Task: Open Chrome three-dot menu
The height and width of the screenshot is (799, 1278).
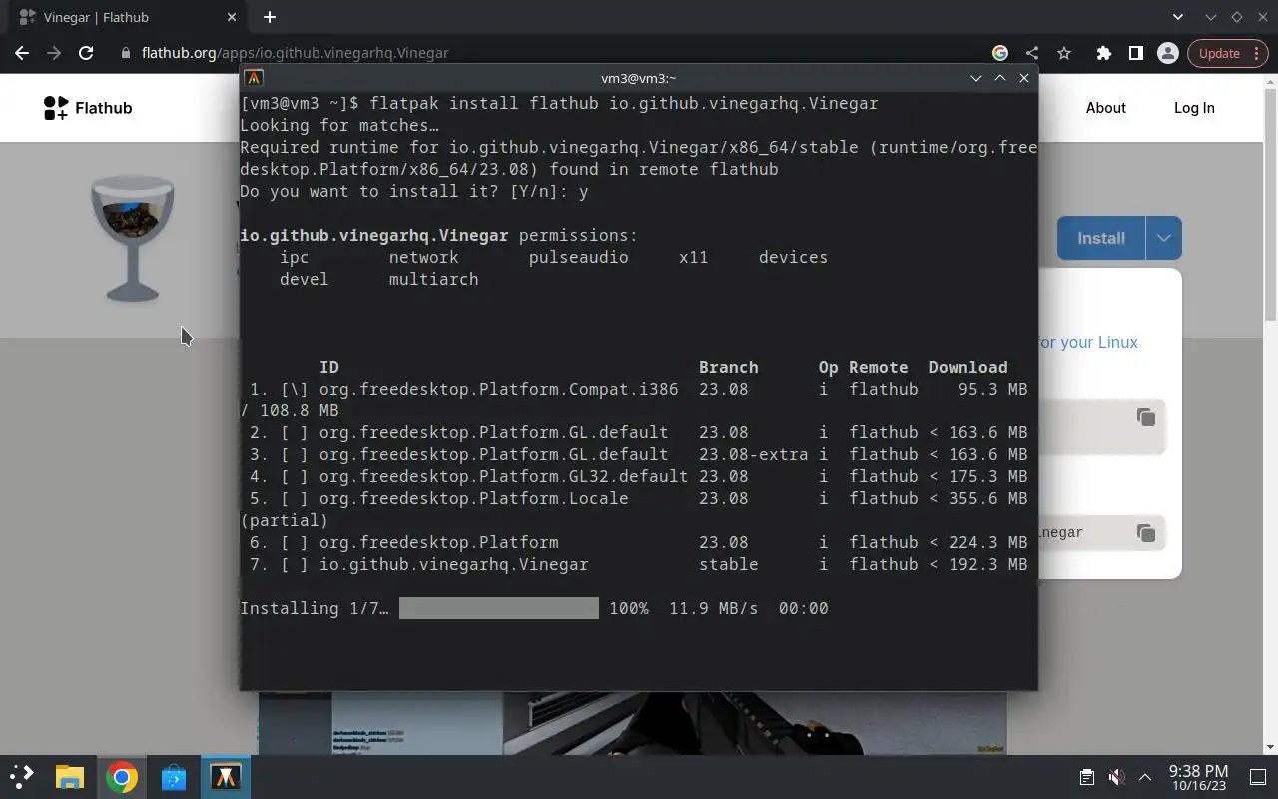Action: [x=1258, y=53]
